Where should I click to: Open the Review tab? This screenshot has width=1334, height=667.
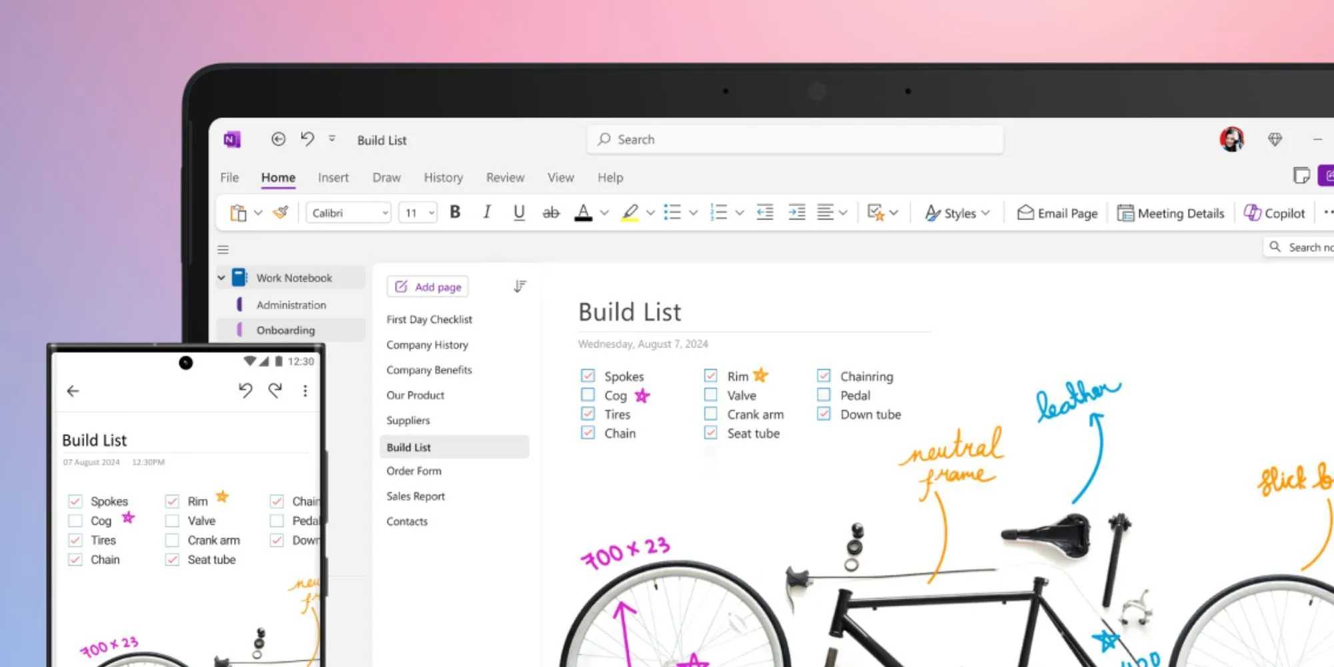[505, 177]
